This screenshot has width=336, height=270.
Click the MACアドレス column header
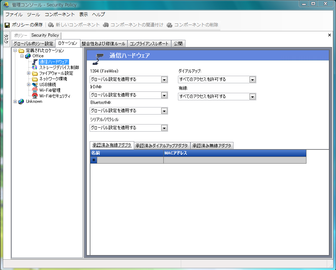235,153
